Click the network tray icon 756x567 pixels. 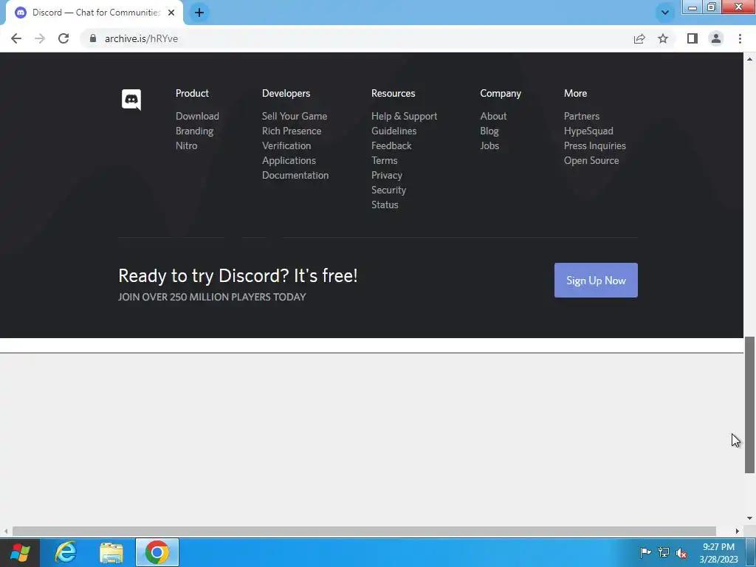[664, 552]
